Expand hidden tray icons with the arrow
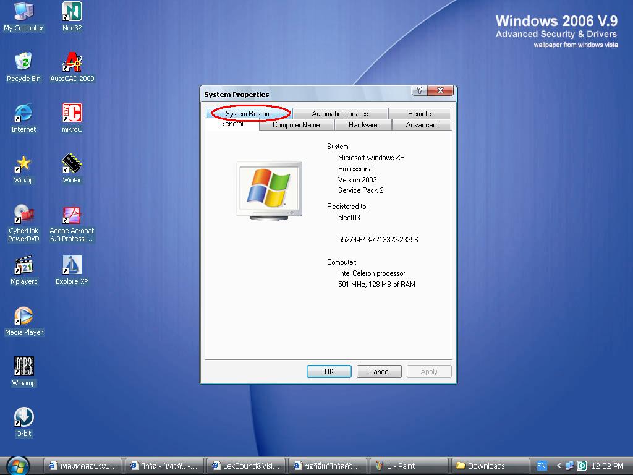The height and width of the screenshot is (475, 633). [x=559, y=466]
